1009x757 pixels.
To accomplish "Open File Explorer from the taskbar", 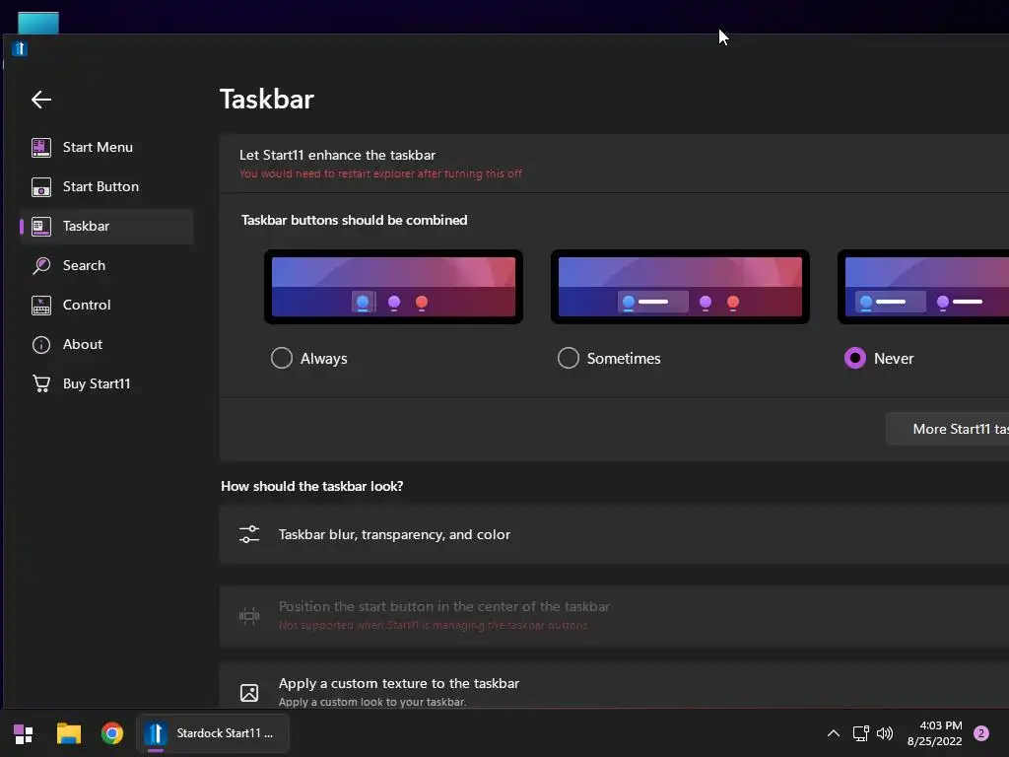I will 69,733.
